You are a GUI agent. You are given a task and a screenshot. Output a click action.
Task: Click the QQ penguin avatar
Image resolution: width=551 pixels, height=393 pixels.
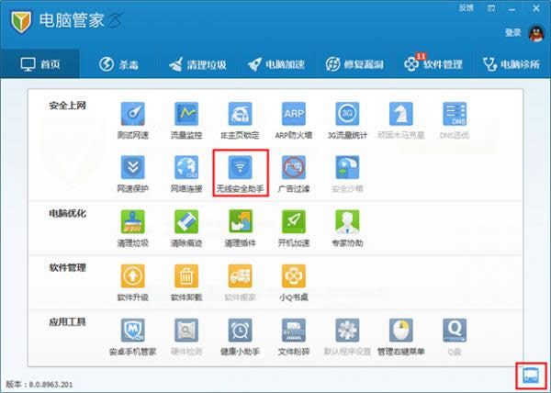click(536, 33)
